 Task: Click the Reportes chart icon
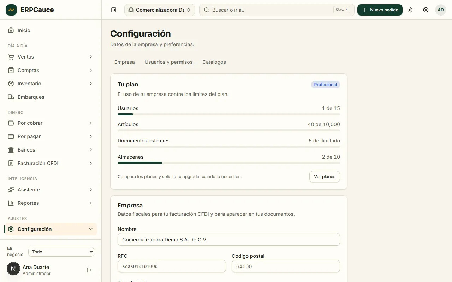click(x=11, y=203)
